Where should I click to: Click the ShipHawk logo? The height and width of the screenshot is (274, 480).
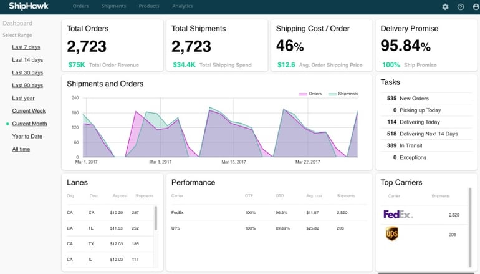click(29, 6)
